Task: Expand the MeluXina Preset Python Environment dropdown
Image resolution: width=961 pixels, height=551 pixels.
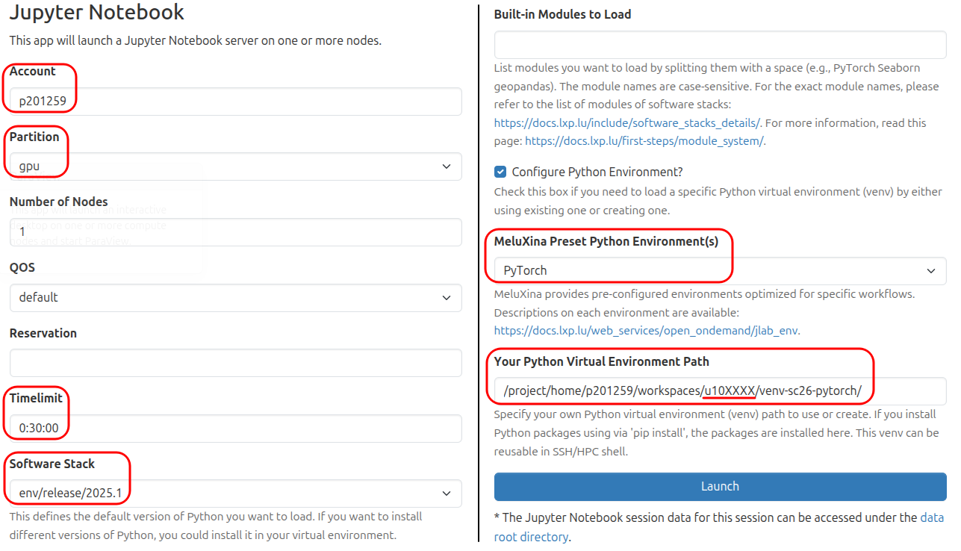Action: [x=720, y=271]
